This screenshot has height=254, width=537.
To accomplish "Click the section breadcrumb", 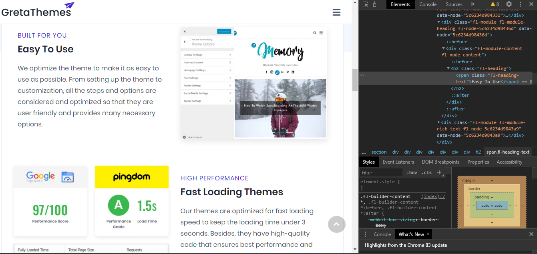I will (x=379, y=152).
